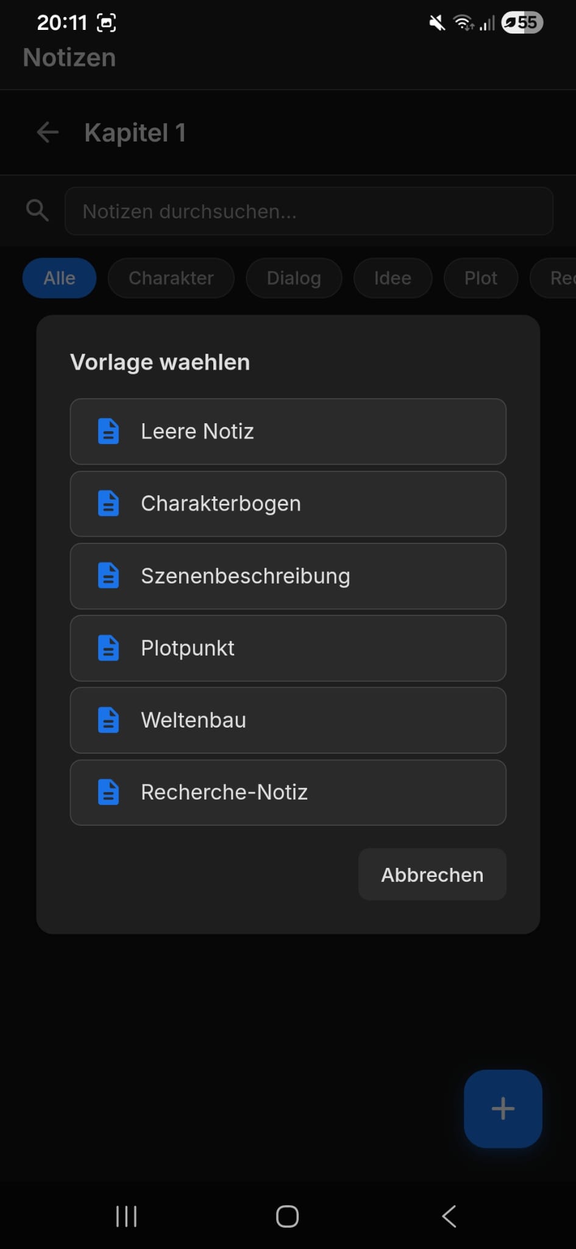Tap the blue plus floating button
Viewport: 576px width, 1249px height.
(503, 1108)
